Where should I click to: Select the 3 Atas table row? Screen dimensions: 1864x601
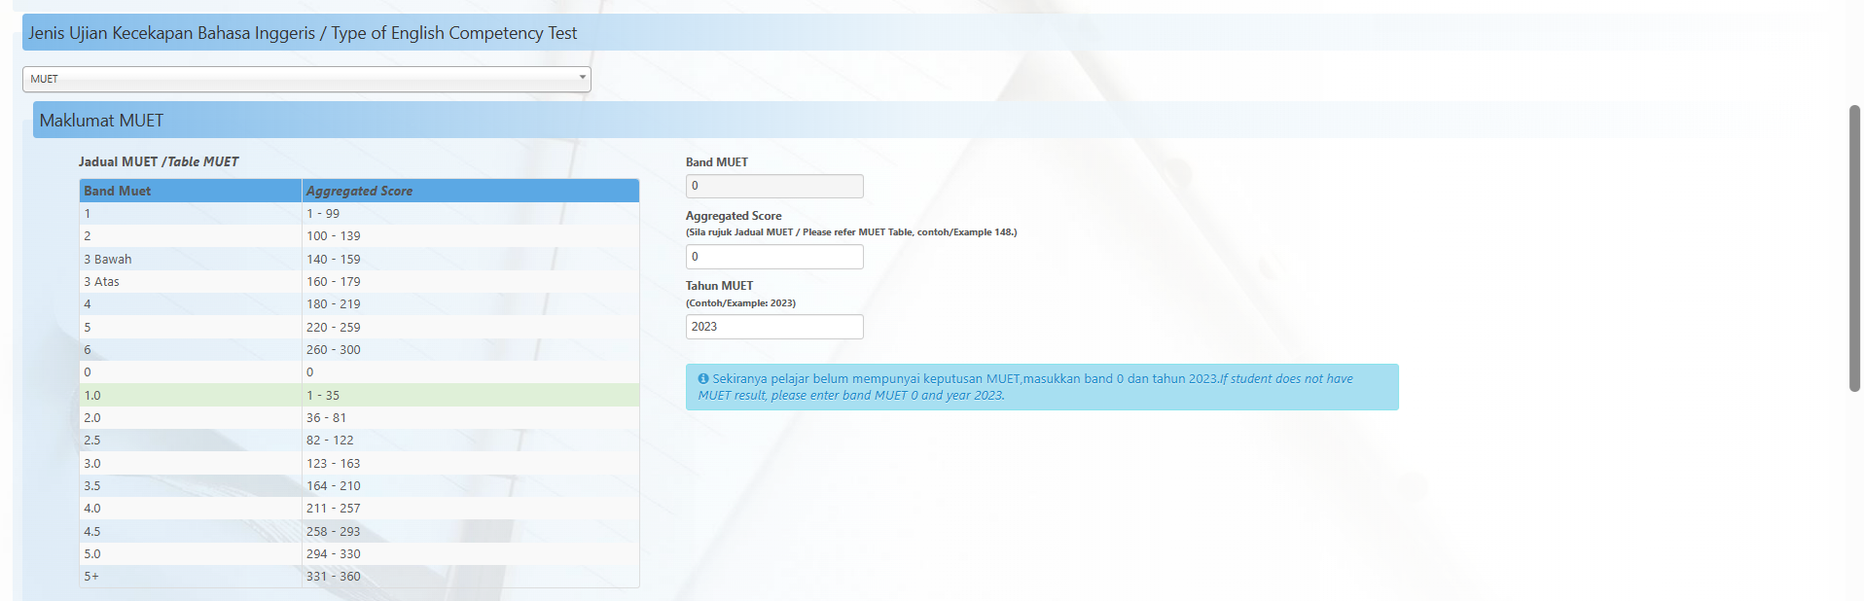[359, 282]
